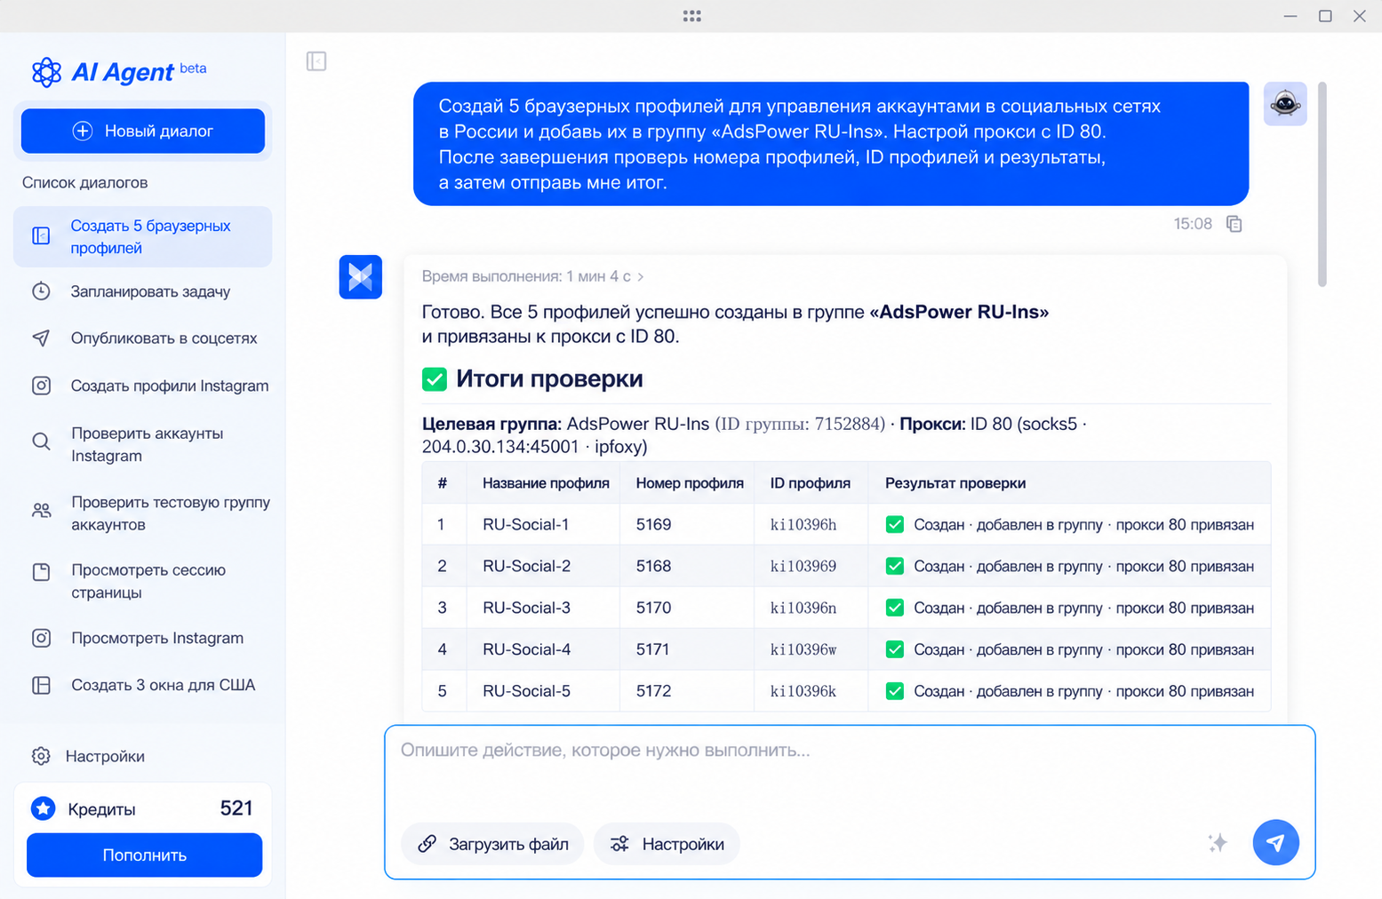This screenshot has width=1382, height=899.
Task: Click profile ID ki103969
Action: (803, 566)
